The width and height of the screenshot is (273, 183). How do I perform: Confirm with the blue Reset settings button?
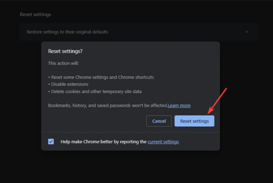pyautogui.click(x=194, y=121)
